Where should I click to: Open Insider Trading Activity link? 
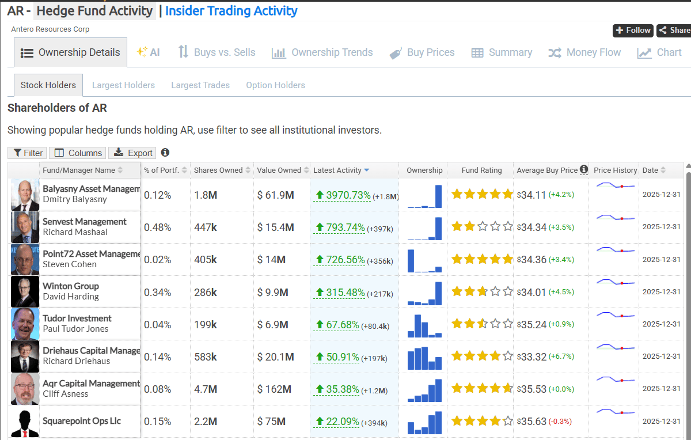click(x=231, y=10)
